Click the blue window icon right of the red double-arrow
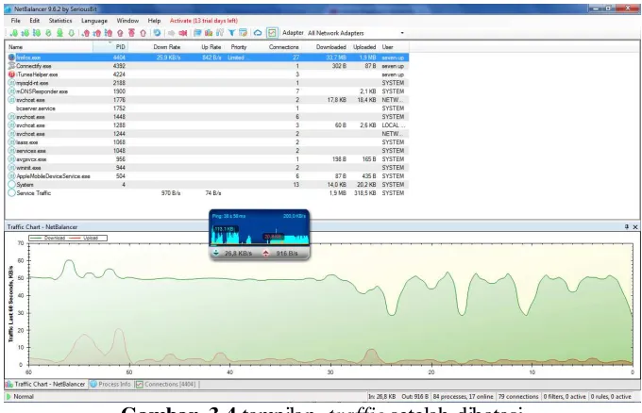 coord(197,33)
